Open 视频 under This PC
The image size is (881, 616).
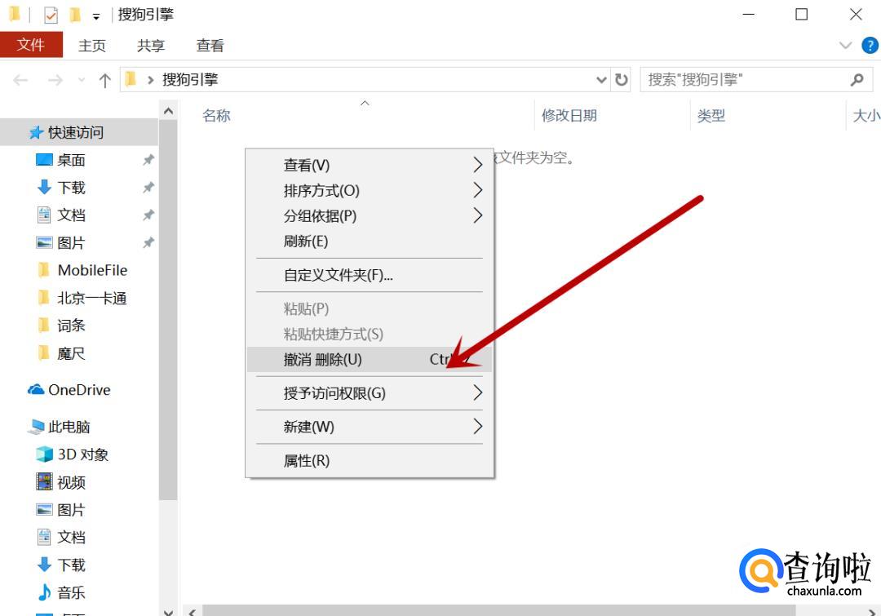click(x=71, y=482)
